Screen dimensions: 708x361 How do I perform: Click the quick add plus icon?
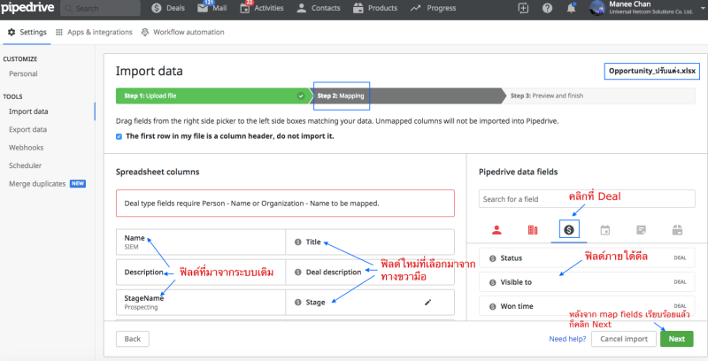coord(523,8)
